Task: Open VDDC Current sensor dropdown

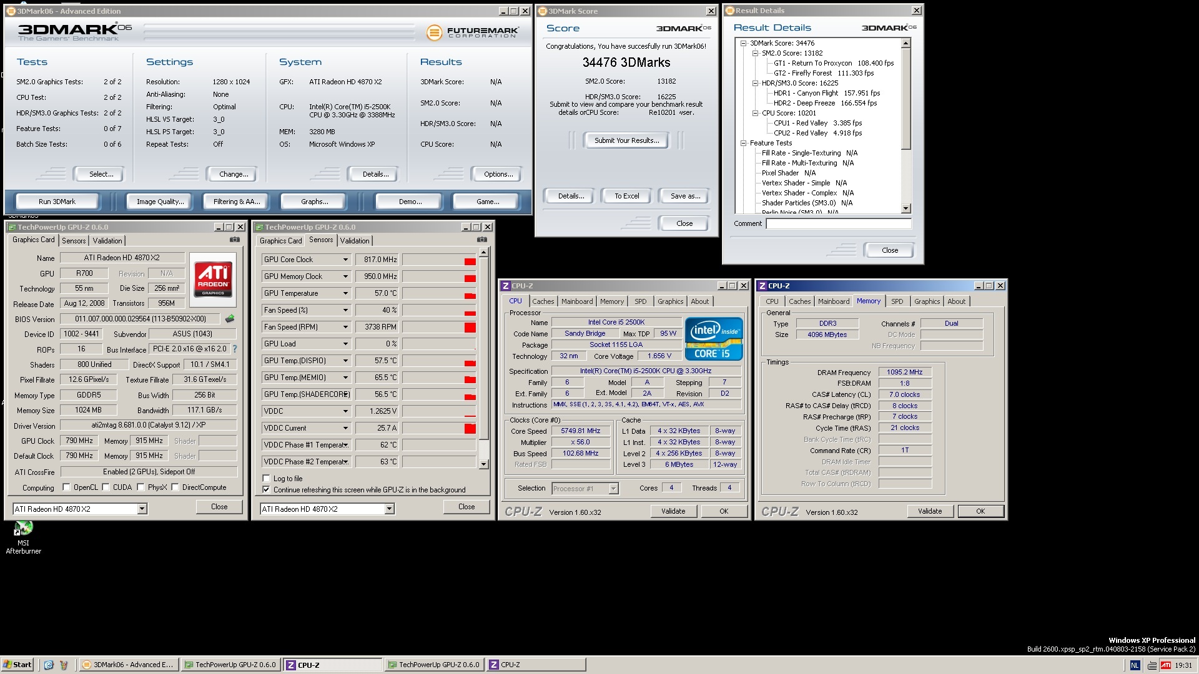Action: pyautogui.click(x=345, y=428)
